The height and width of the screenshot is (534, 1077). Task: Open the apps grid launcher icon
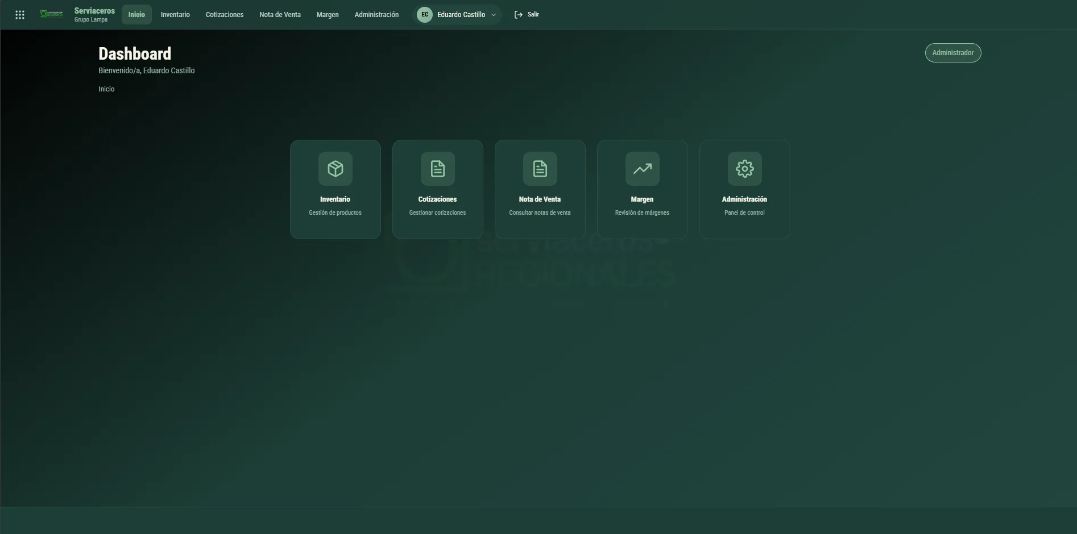[x=20, y=15]
